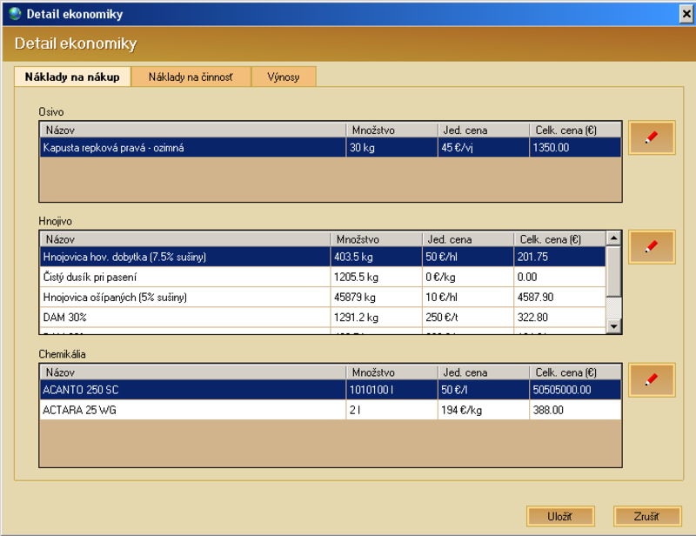This screenshot has width=696, height=536.
Task: Click the 30 kg quantity cell
Action: click(x=392, y=147)
